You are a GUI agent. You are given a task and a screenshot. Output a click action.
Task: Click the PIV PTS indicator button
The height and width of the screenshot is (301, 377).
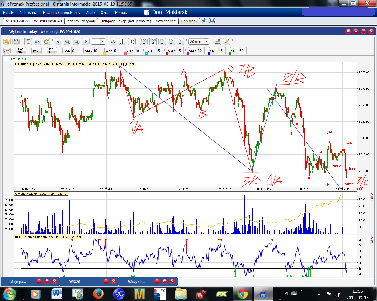click(x=52, y=51)
